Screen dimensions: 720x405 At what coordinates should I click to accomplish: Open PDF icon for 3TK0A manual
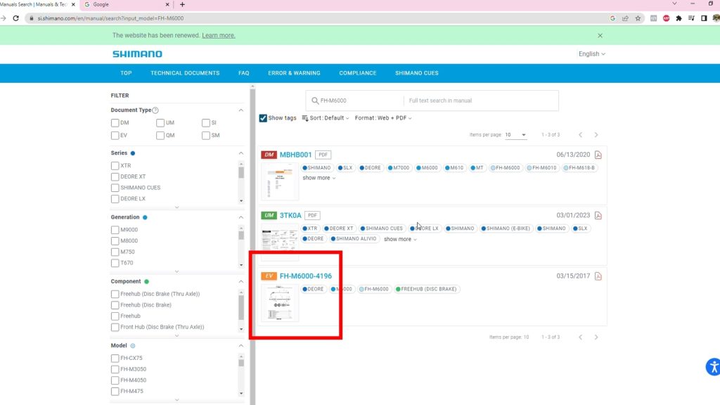point(598,215)
